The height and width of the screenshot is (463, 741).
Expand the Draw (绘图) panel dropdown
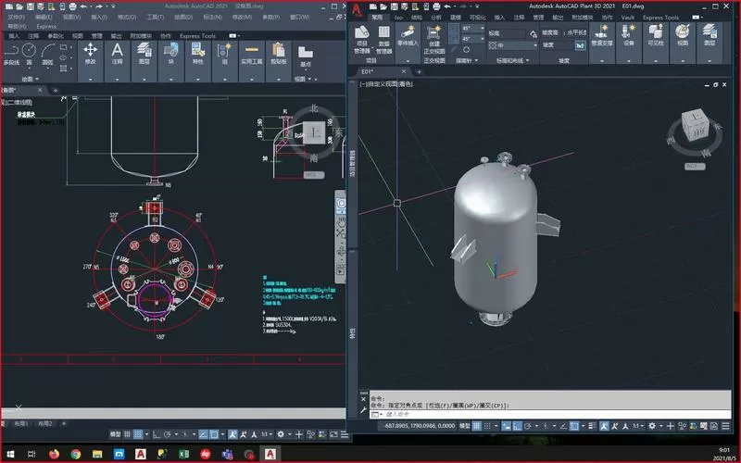[31, 79]
